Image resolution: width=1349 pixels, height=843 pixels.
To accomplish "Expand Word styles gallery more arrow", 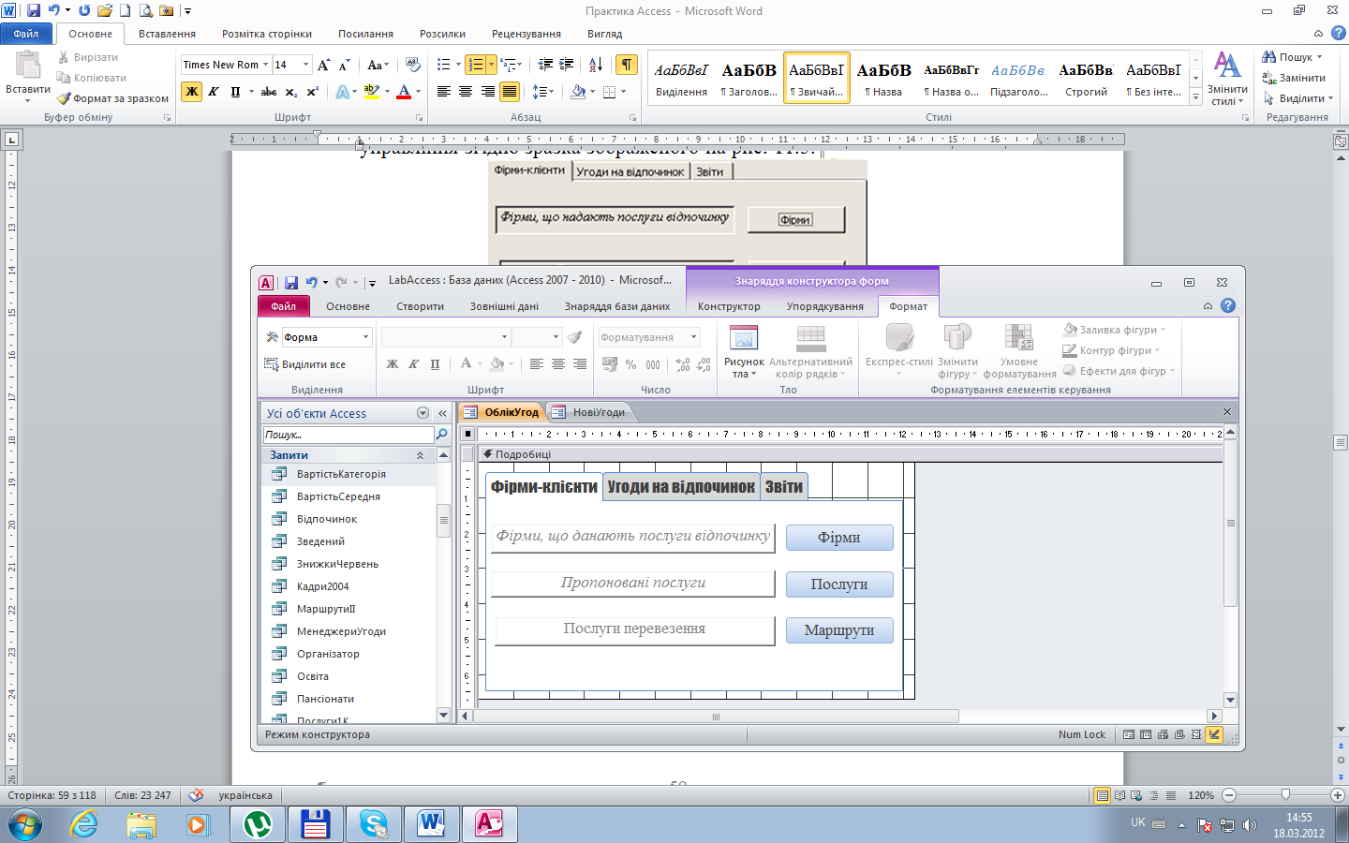I will pyautogui.click(x=1196, y=96).
